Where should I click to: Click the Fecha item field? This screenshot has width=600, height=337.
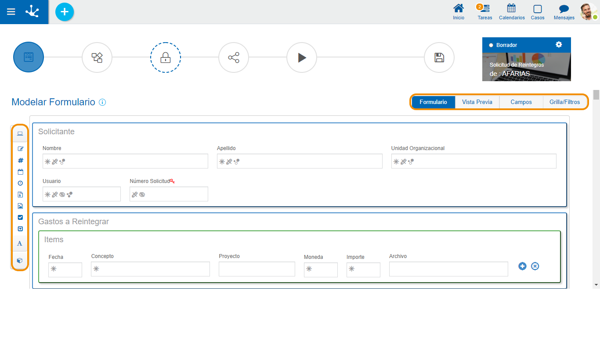(65, 270)
